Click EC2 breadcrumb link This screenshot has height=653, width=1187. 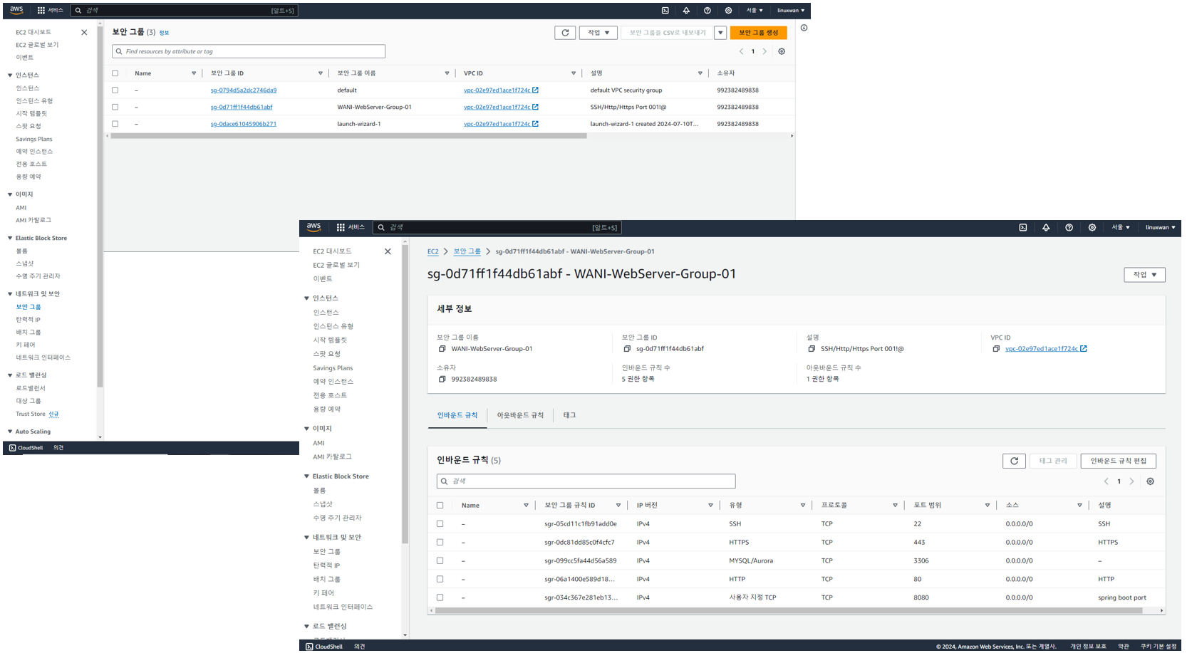point(433,251)
